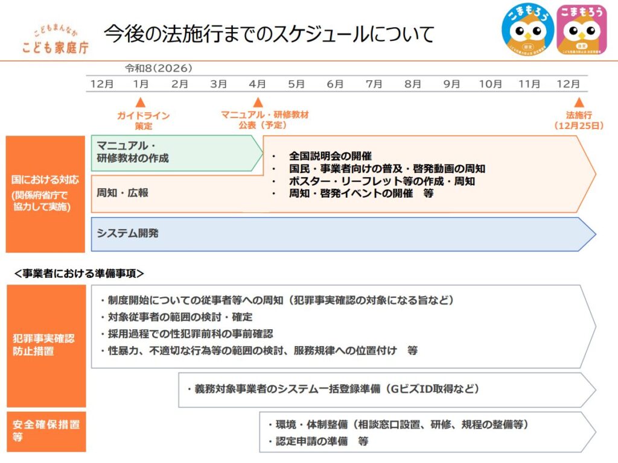Select the triangle marker above マニュアル・研修教材公表

[x=258, y=102]
